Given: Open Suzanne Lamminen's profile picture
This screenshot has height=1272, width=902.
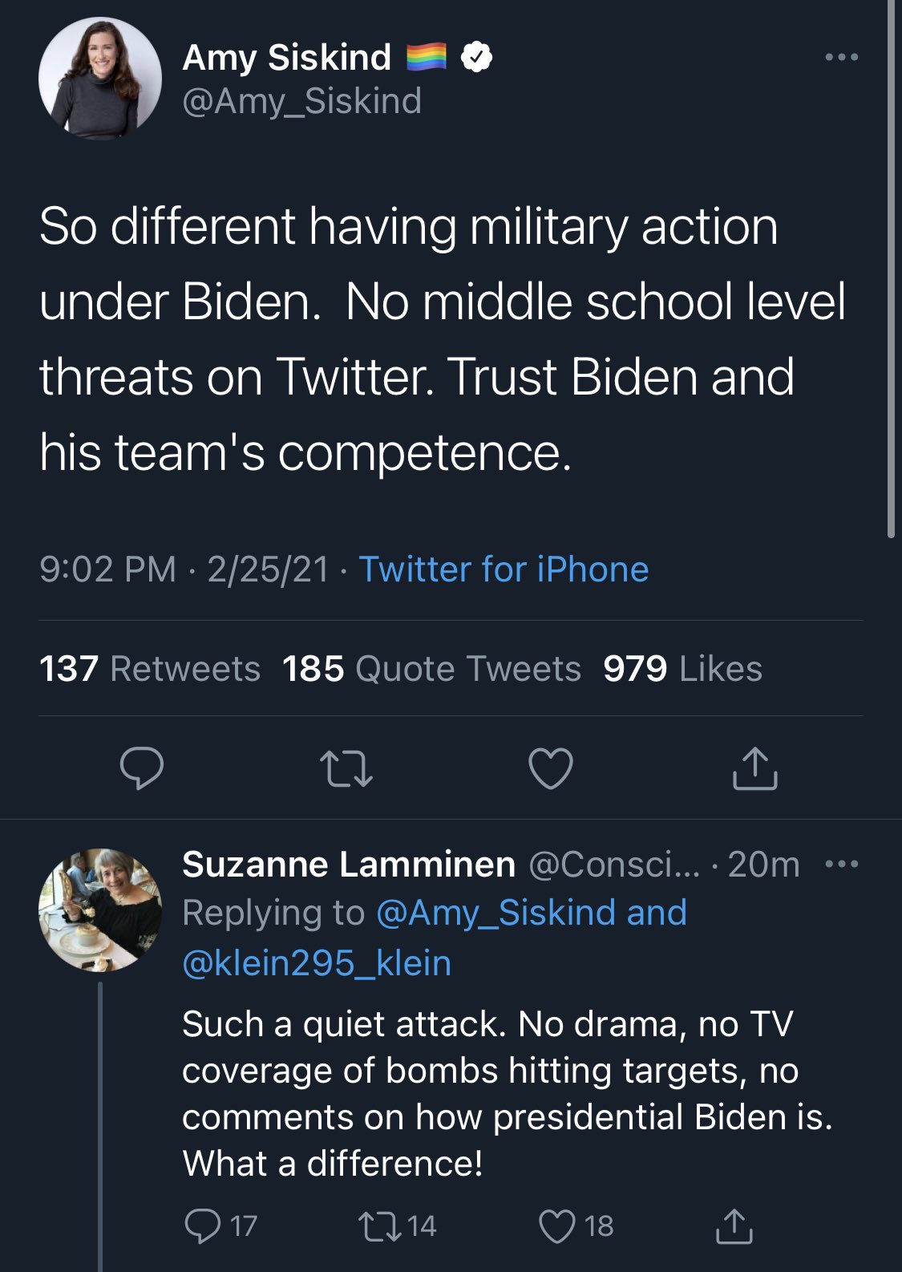Looking at the screenshot, I should [100, 909].
